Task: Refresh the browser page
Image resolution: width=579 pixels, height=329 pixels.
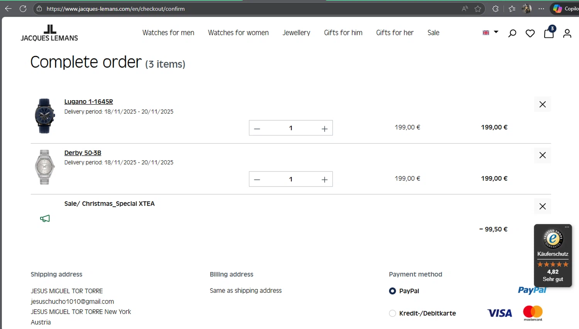Action: click(23, 8)
